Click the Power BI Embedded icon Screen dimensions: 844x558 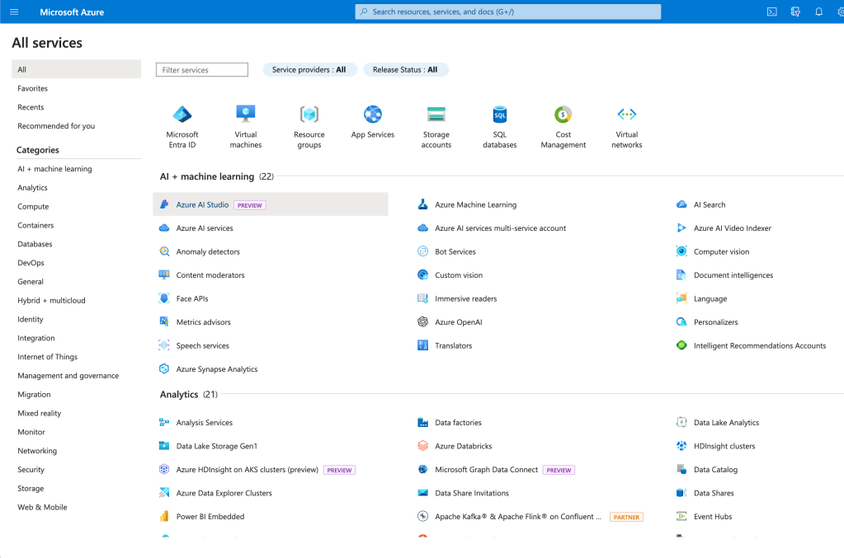(164, 517)
